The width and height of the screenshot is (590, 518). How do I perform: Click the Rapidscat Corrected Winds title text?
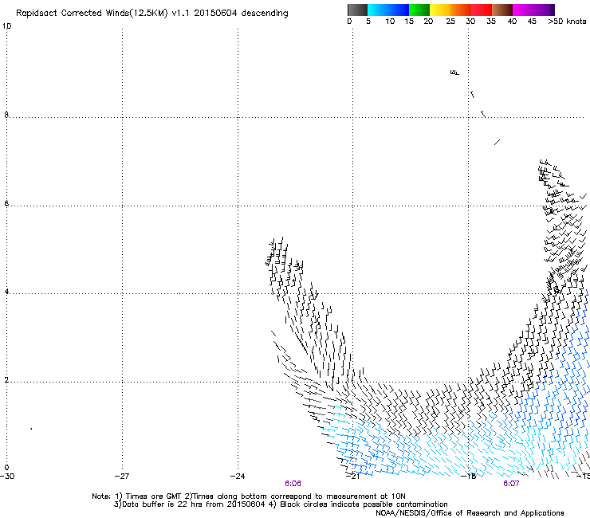[152, 14]
